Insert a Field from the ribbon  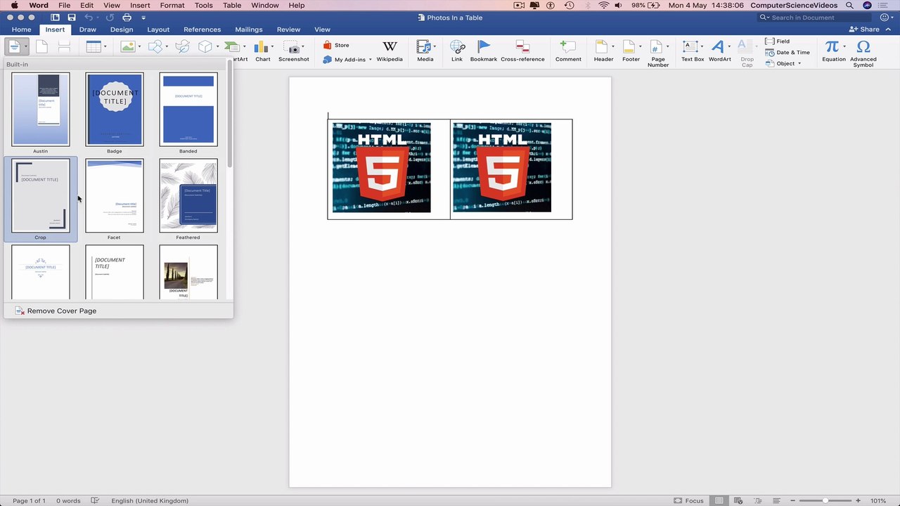pos(777,41)
